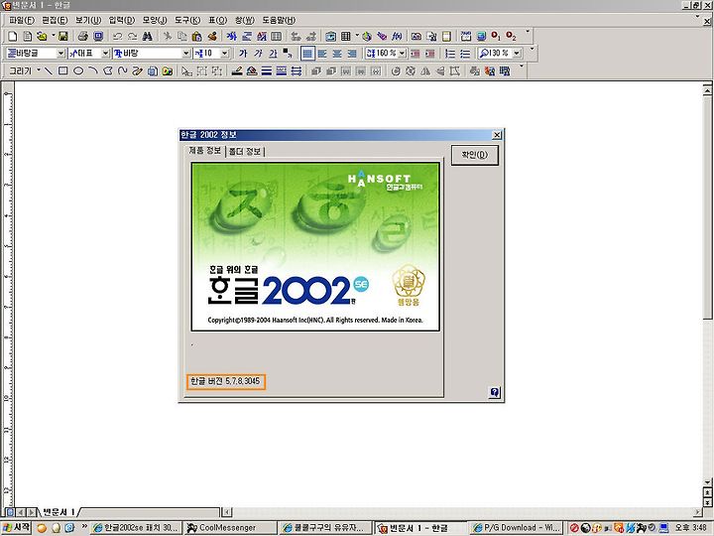Set left paragraph alignment
The image size is (714, 536).
click(x=322, y=54)
